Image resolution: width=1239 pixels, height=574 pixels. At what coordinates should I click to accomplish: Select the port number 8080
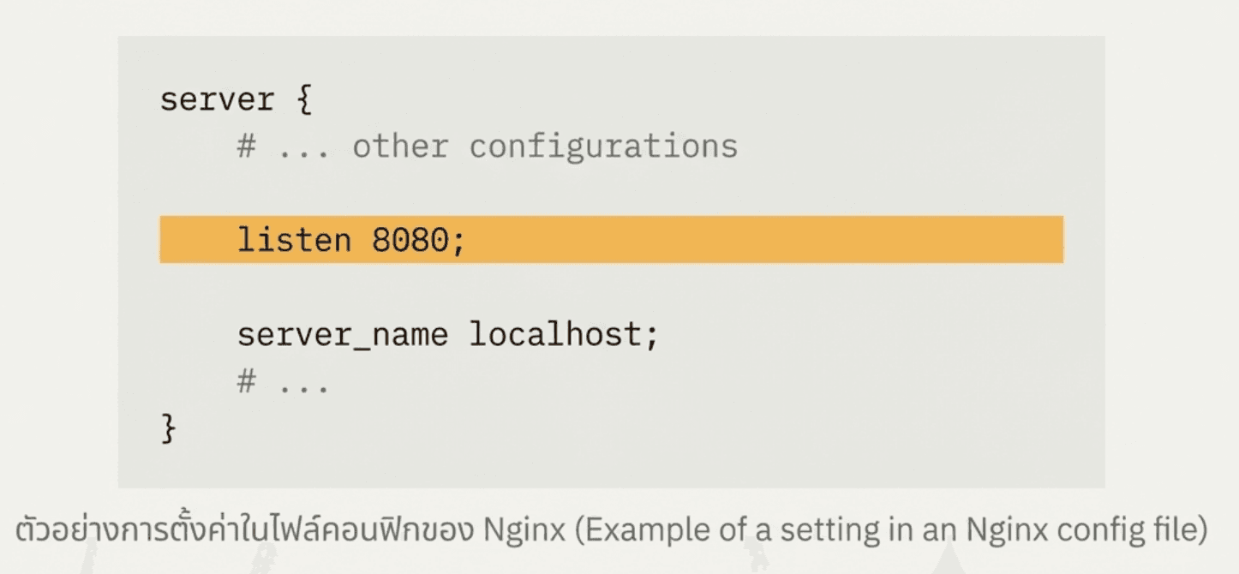pos(410,240)
